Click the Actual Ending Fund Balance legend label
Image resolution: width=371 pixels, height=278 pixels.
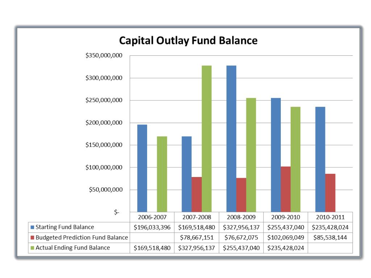point(73,248)
